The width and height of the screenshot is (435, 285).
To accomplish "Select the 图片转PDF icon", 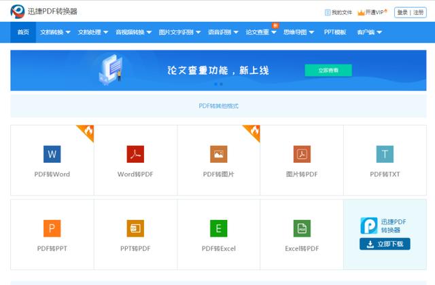I will 302,154.
